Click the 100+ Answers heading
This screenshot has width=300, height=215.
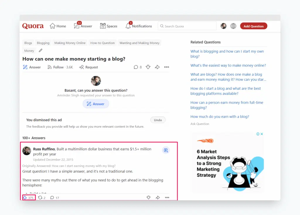click(x=34, y=138)
